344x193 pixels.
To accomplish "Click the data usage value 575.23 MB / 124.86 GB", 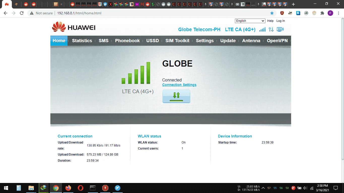I will [102, 155].
